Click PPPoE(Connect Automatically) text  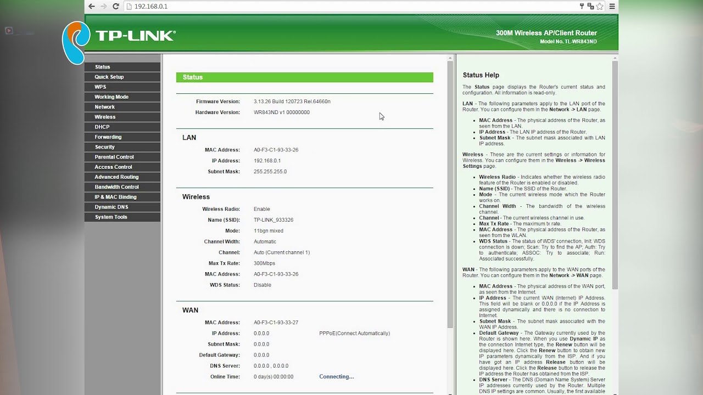tap(354, 334)
